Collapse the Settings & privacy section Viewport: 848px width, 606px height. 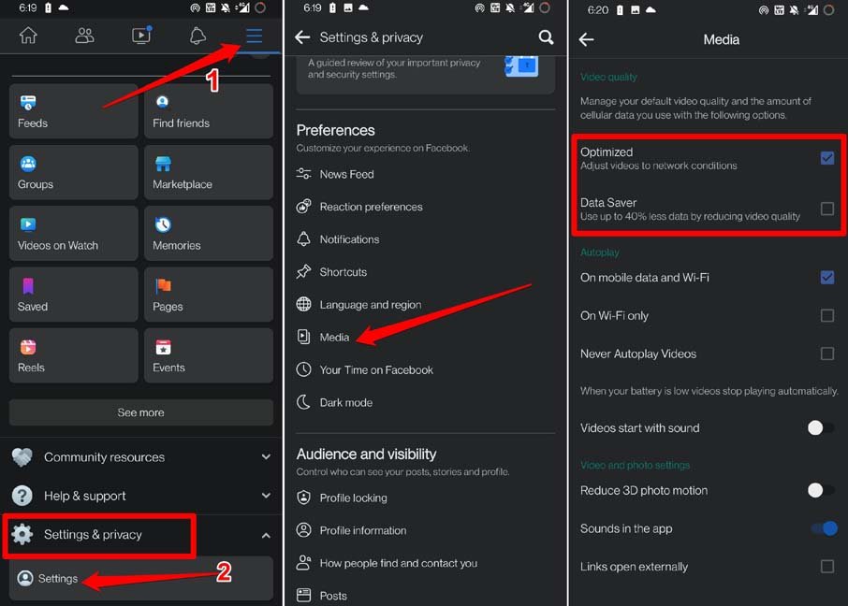pos(141,535)
